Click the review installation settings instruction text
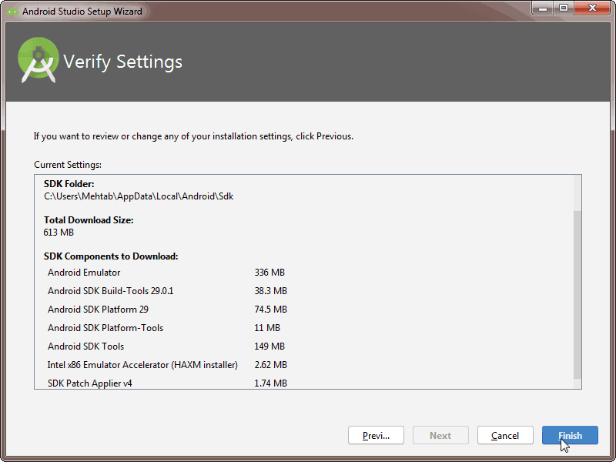The height and width of the screenshot is (462, 616). [193, 136]
